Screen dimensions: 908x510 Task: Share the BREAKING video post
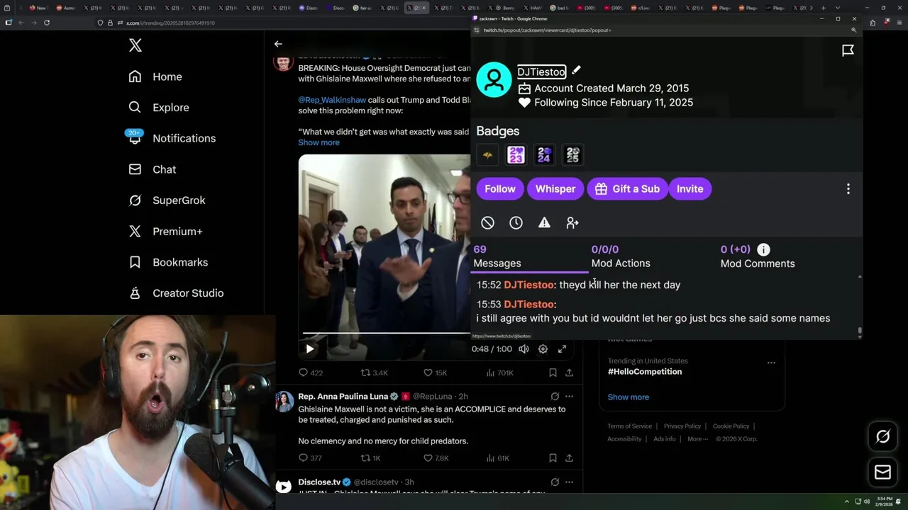pos(569,373)
